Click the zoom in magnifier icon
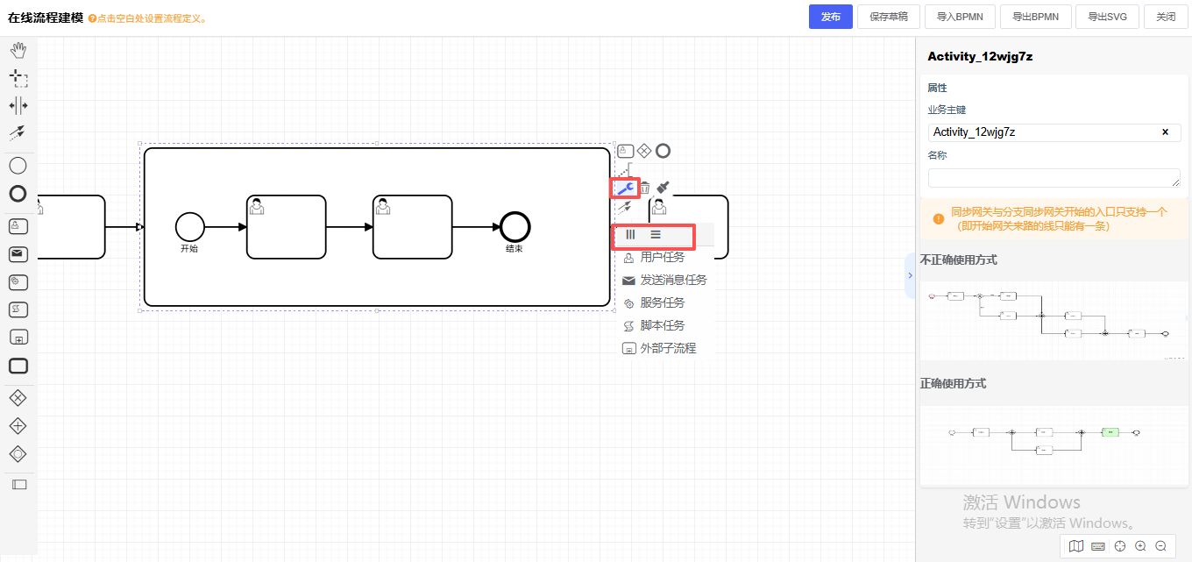This screenshot has height=562, width=1192. 1140,546
